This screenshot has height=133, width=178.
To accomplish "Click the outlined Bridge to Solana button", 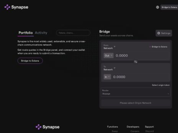I will [30, 61].
